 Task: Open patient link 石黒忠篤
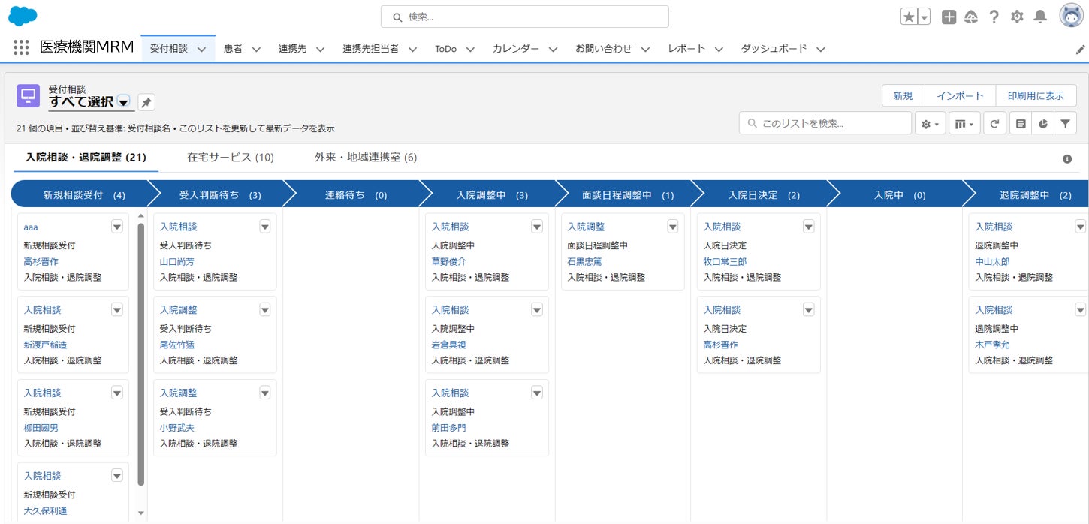coord(584,262)
